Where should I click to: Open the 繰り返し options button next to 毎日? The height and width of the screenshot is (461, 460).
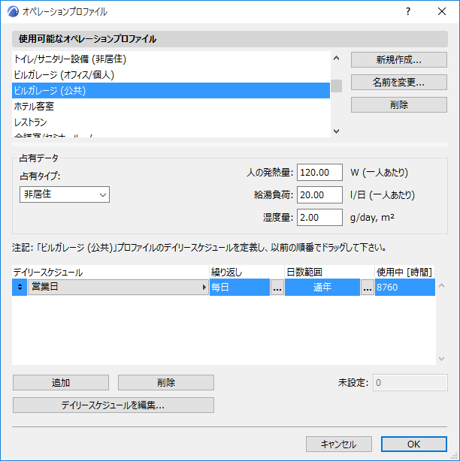pyautogui.click(x=277, y=288)
